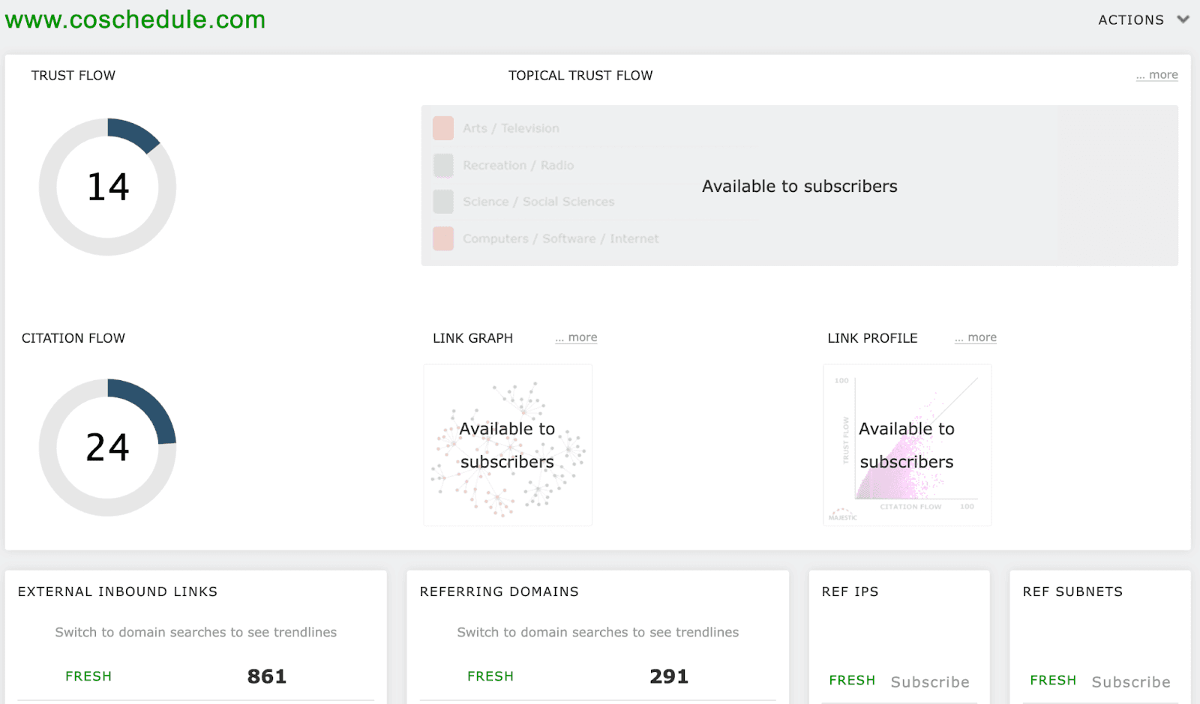Click the Computers / Software / Internet swatch
This screenshot has width=1200, height=704.
click(443, 238)
